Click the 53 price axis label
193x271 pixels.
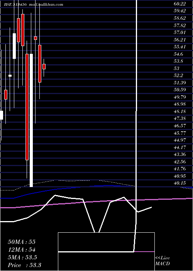click(177, 69)
